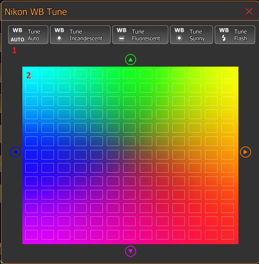The image size is (259, 264).
Task: Select WB Tune Incandescent
Action: click(x=80, y=35)
